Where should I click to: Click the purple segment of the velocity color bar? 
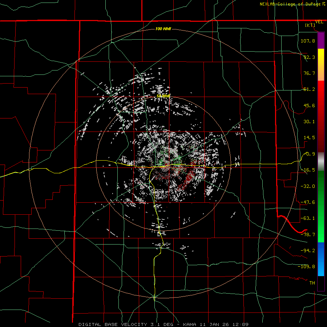(321, 40)
